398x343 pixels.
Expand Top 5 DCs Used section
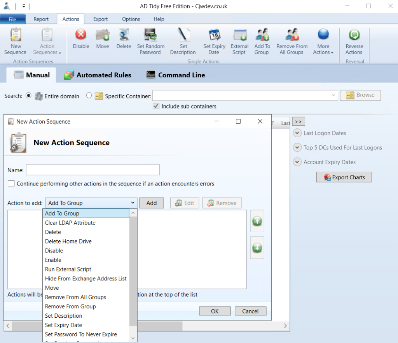coord(297,147)
